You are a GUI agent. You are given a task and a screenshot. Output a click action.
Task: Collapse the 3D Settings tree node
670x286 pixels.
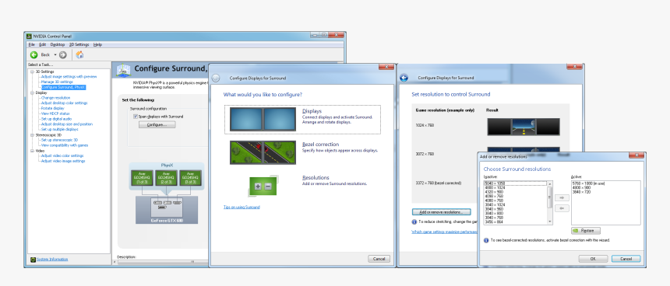pos(32,71)
